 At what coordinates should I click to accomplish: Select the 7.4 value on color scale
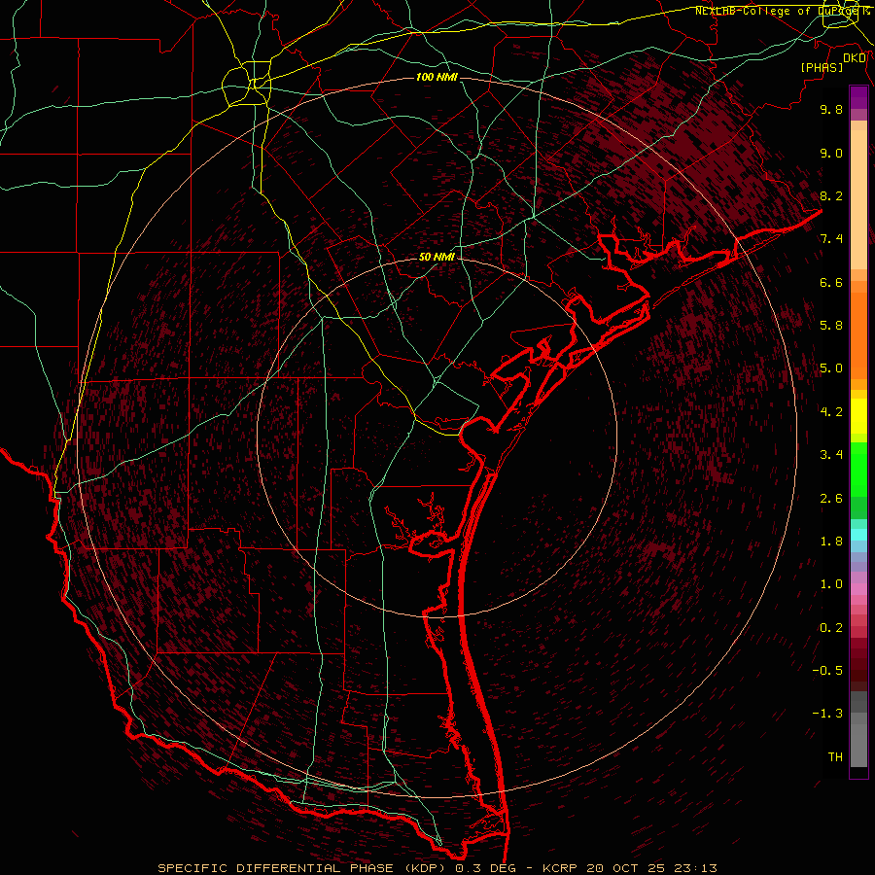(831, 239)
